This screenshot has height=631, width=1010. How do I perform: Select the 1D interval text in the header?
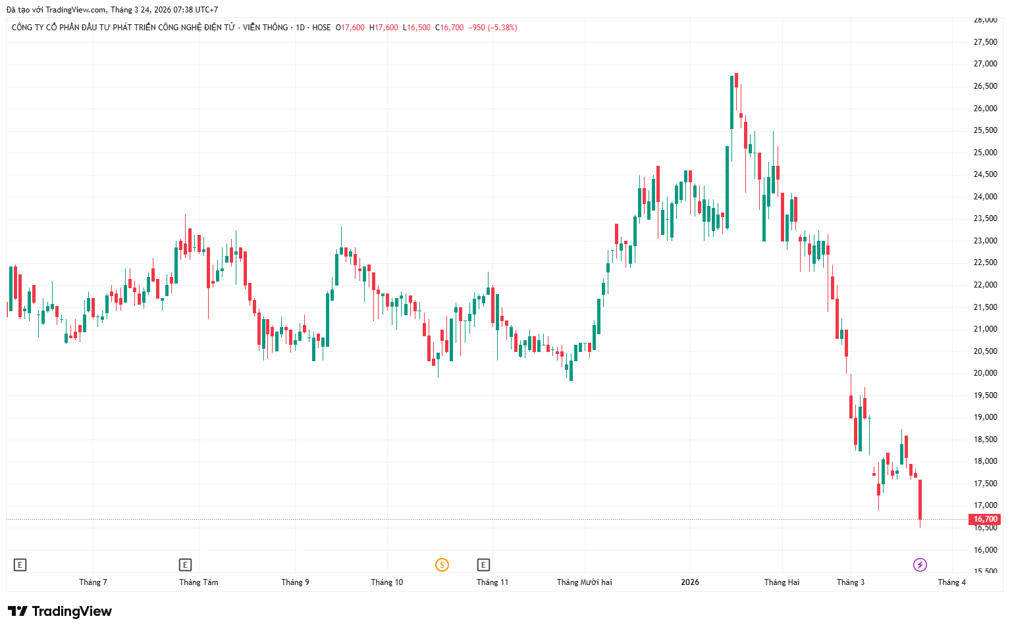pyautogui.click(x=300, y=28)
